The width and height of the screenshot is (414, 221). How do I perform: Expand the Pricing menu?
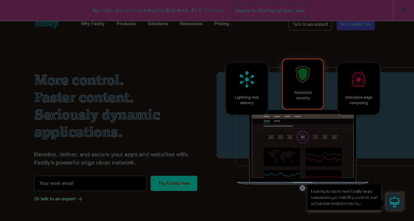(223, 24)
